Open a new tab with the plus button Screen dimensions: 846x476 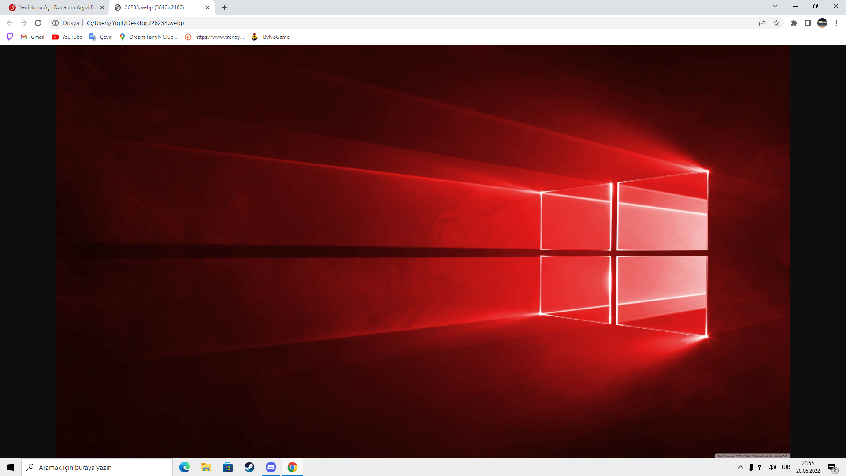(x=224, y=7)
